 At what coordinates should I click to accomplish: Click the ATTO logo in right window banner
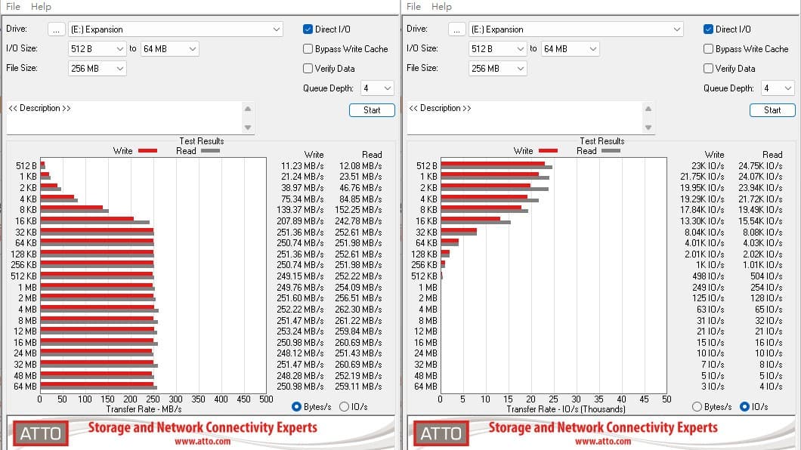tap(441, 433)
